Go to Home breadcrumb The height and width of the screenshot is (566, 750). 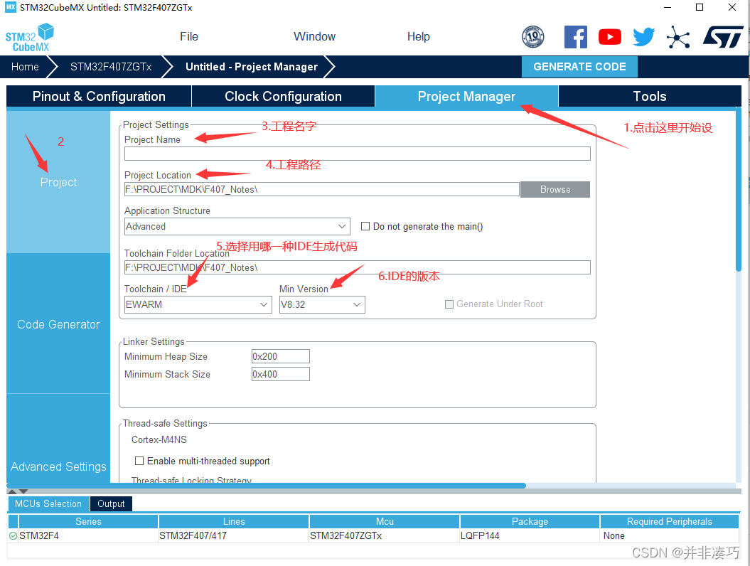pos(25,67)
